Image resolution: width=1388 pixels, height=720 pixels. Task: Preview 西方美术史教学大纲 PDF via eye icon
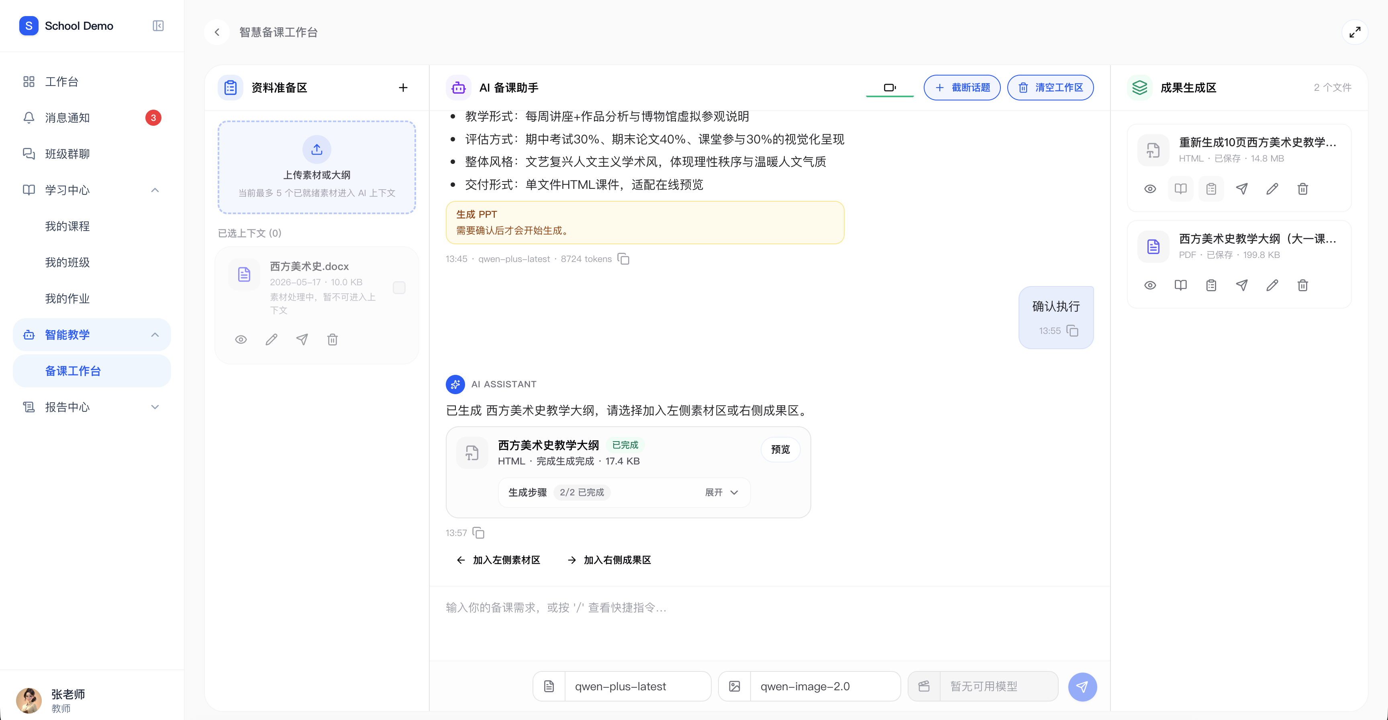coord(1150,286)
